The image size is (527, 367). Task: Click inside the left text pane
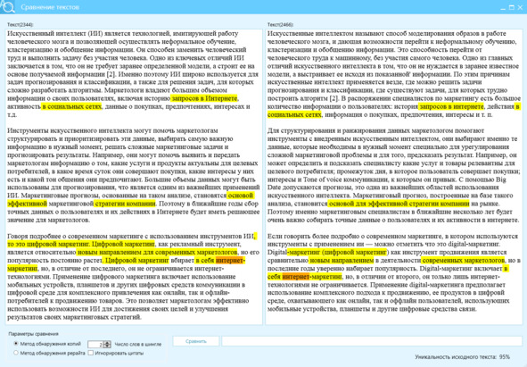[x=134, y=177]
